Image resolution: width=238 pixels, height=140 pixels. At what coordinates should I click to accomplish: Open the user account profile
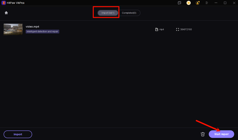click(198, 3)
